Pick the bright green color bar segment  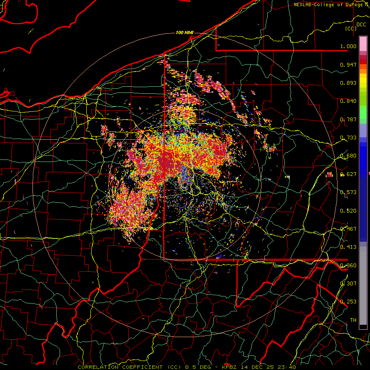tap(363, 112)
